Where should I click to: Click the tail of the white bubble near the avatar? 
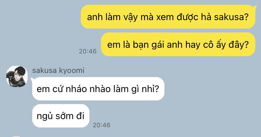pos(32,79)
